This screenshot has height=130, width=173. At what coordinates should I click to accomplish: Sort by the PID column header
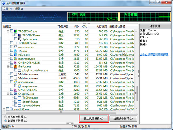(x=76, y=26)
